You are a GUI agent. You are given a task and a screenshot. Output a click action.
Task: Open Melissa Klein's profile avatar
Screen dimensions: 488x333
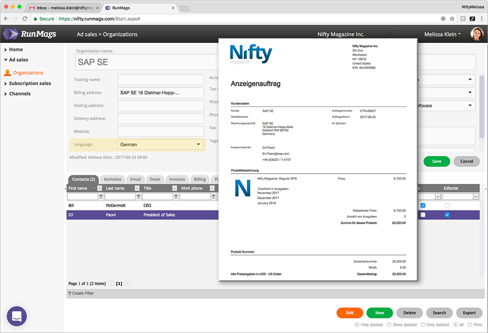(x=476, y=34)
